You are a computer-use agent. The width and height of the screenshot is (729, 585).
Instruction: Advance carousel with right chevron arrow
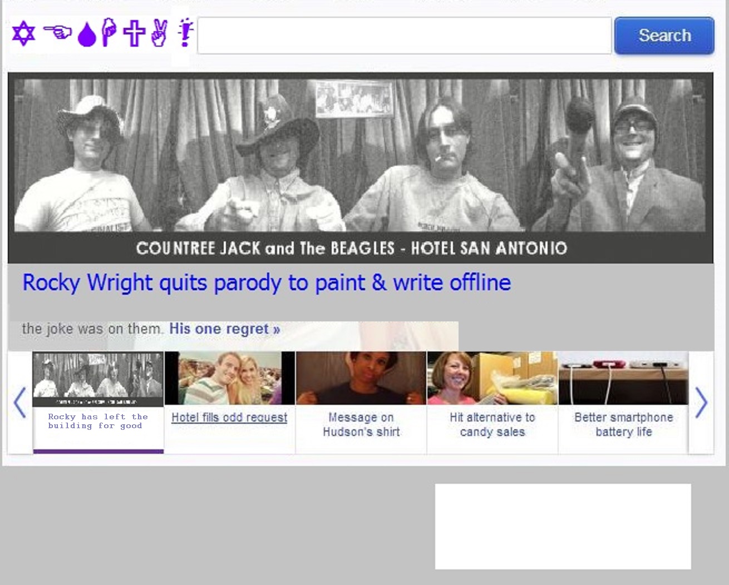point(701,403)
